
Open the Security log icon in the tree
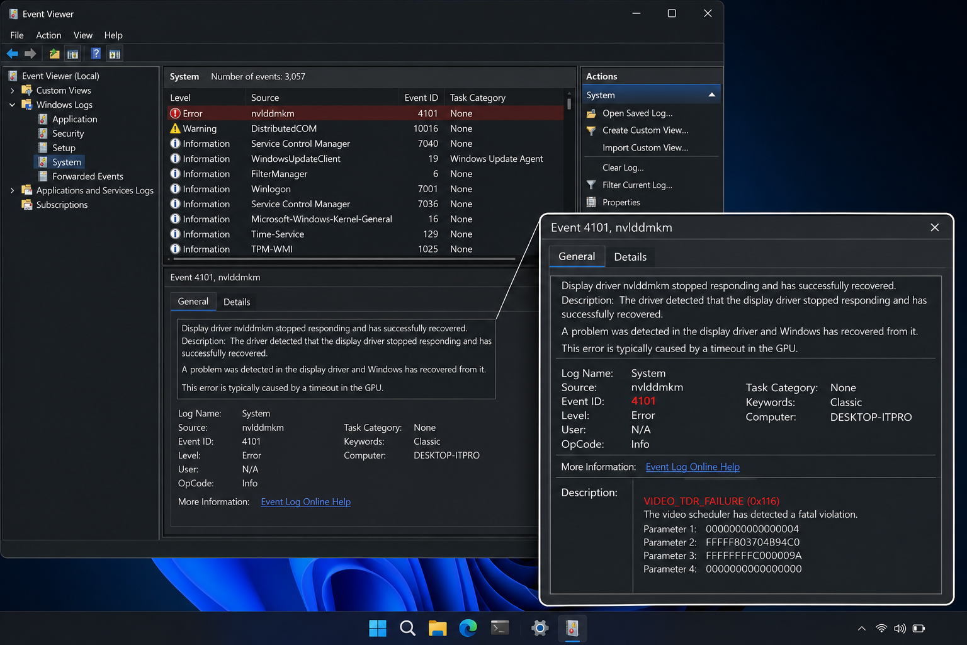43,134
